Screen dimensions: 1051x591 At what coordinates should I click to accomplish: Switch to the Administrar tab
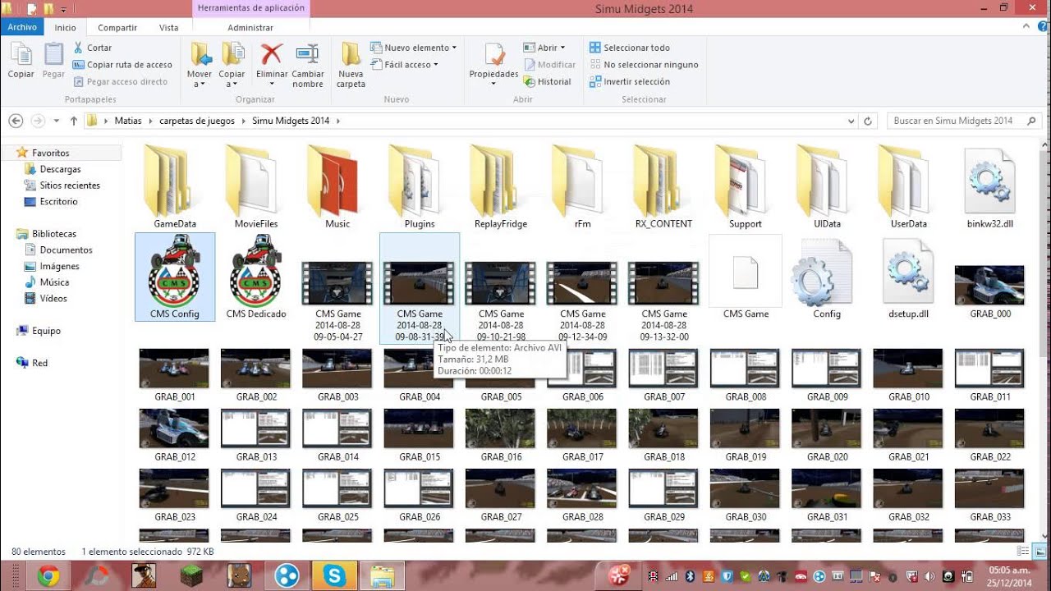[x=250, y=27]
